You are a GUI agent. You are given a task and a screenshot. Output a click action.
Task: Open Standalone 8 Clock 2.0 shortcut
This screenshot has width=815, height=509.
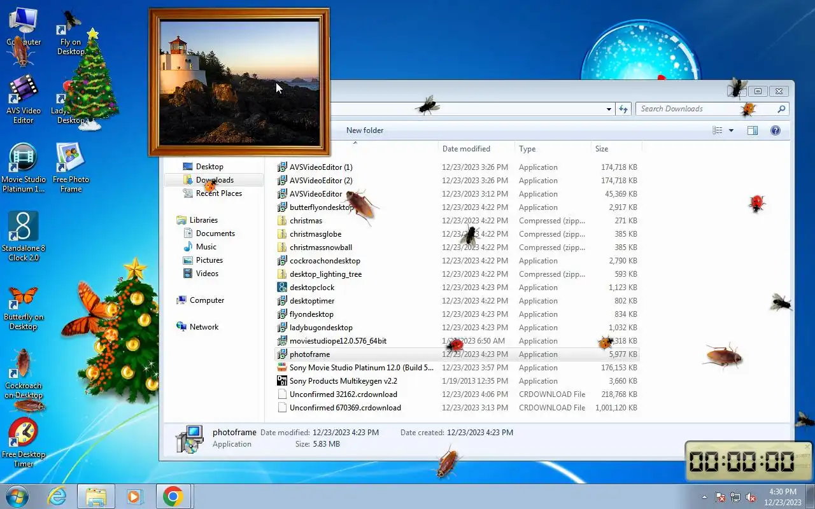coord(24,237)
